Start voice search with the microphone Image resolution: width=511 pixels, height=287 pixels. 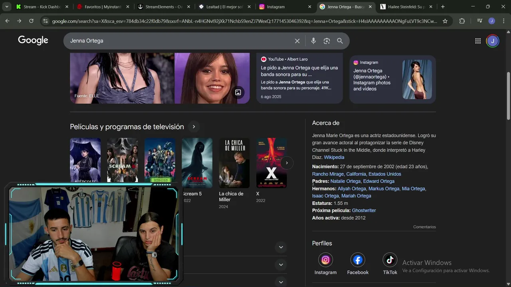313,41
